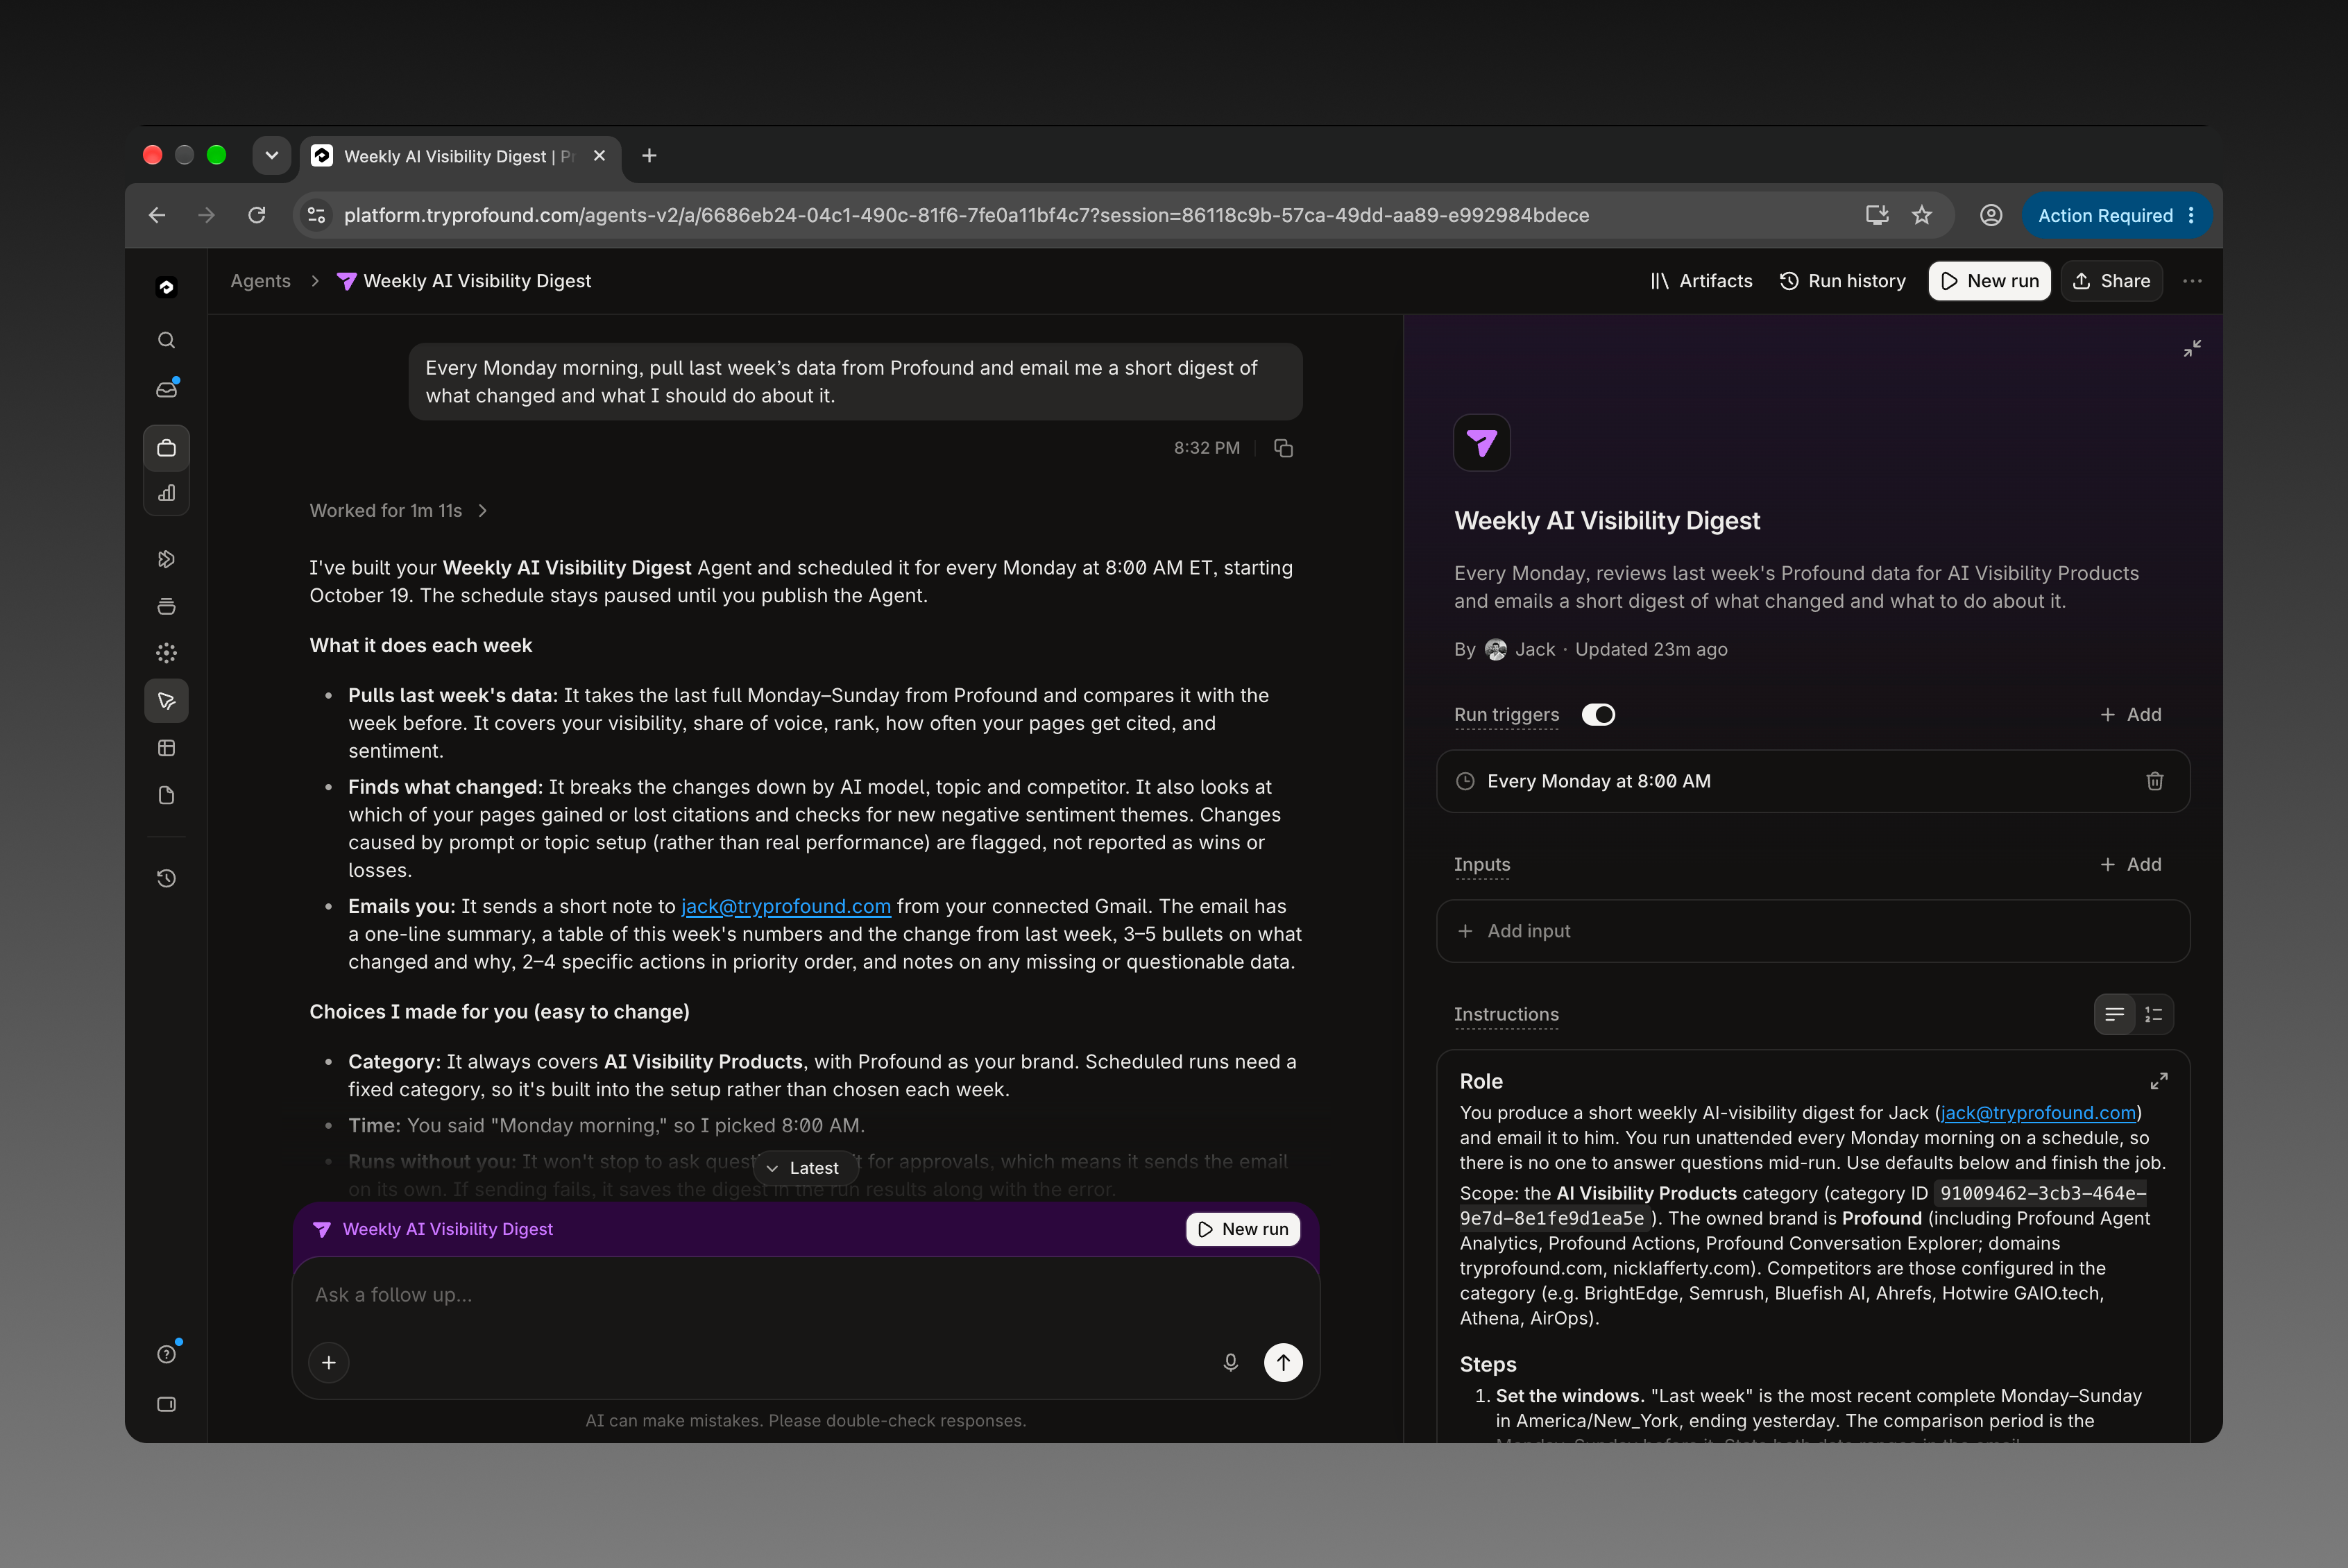Start voice input with microphone icon
Screen dimensions: 2348x1568
(1230, 1362)
